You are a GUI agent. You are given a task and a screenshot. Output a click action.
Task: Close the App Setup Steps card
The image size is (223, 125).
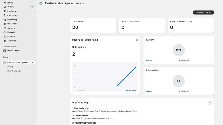coord(209,102)
